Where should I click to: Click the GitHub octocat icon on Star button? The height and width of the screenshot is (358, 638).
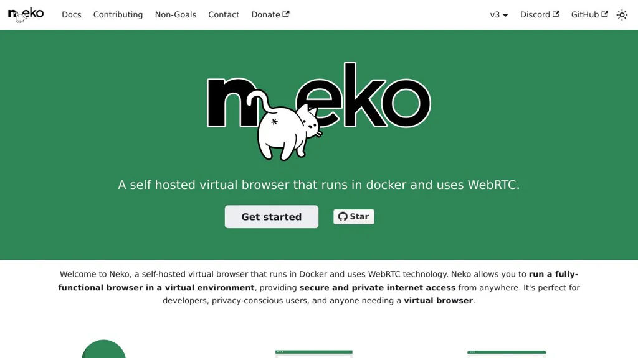pyautogui.click(x=343, y=217)
